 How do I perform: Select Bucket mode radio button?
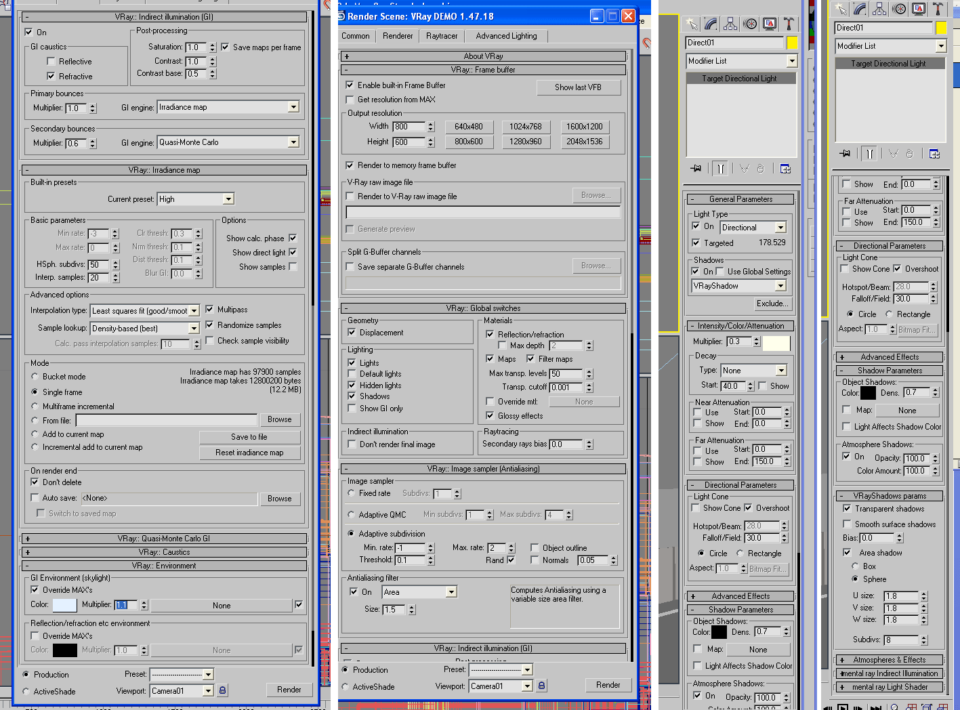point(35,376)
